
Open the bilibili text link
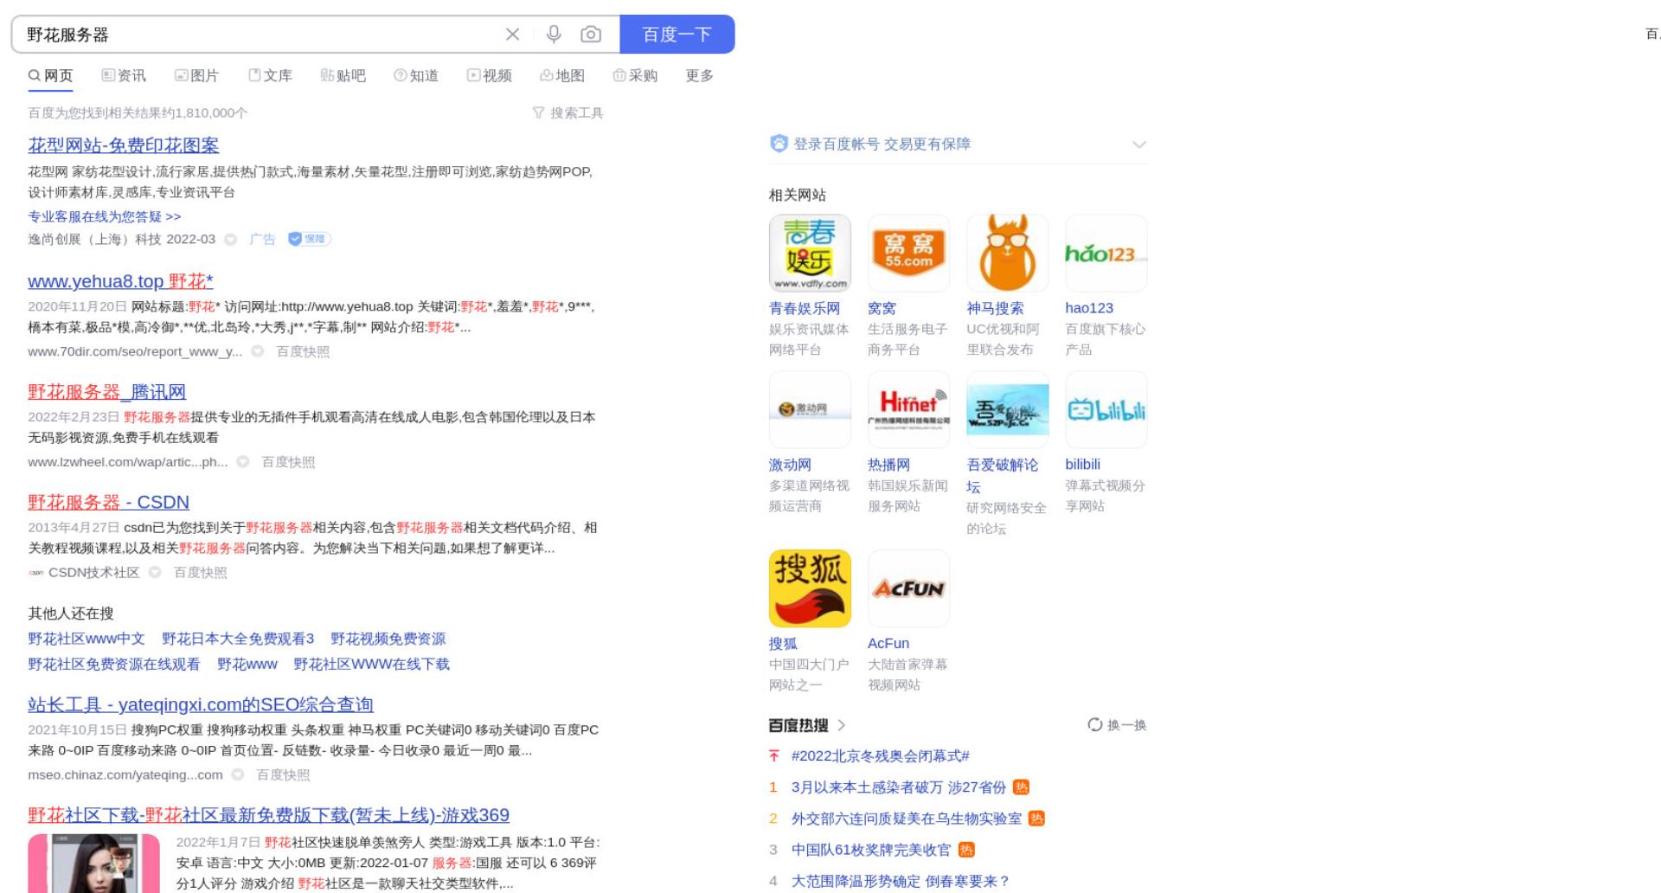click(1082, 465)
